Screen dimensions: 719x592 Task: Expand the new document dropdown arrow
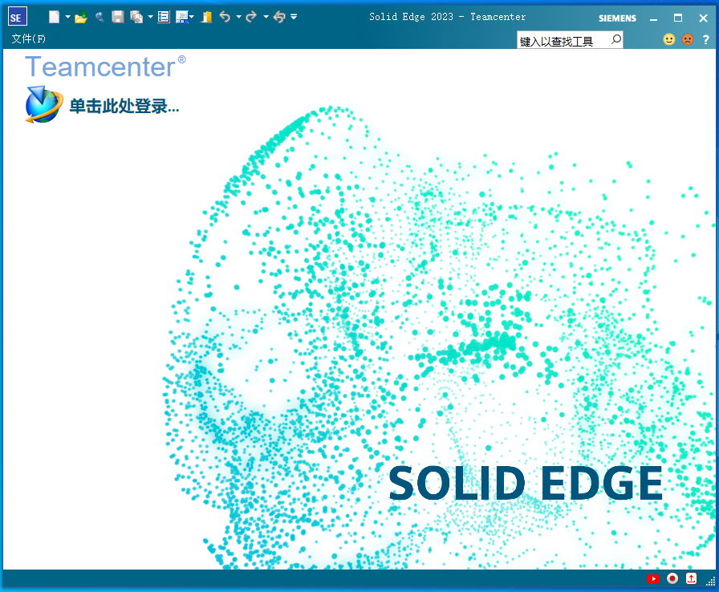pyautogui.click(x=67, y=17)
